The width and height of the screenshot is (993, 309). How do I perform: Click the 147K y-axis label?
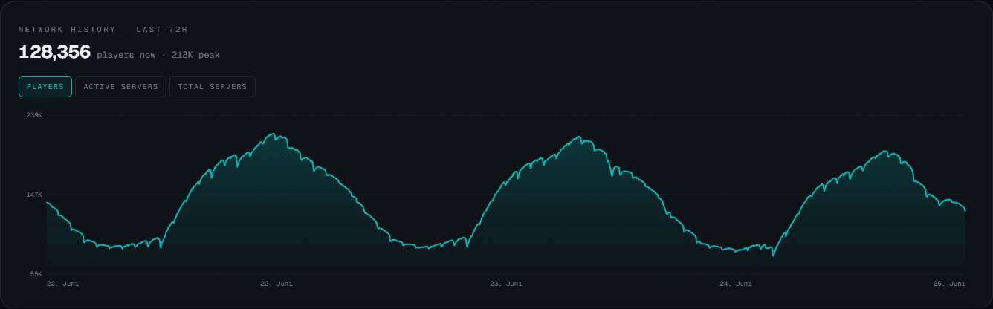(34, 195)
